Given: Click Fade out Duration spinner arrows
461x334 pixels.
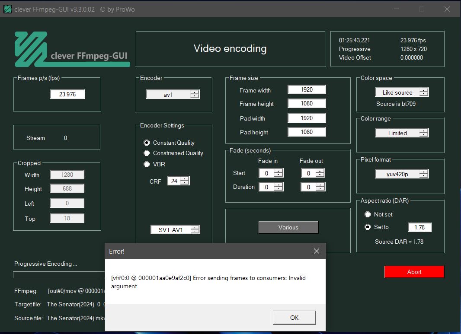Looking at the screenshot, I should (x=320, y=187).
